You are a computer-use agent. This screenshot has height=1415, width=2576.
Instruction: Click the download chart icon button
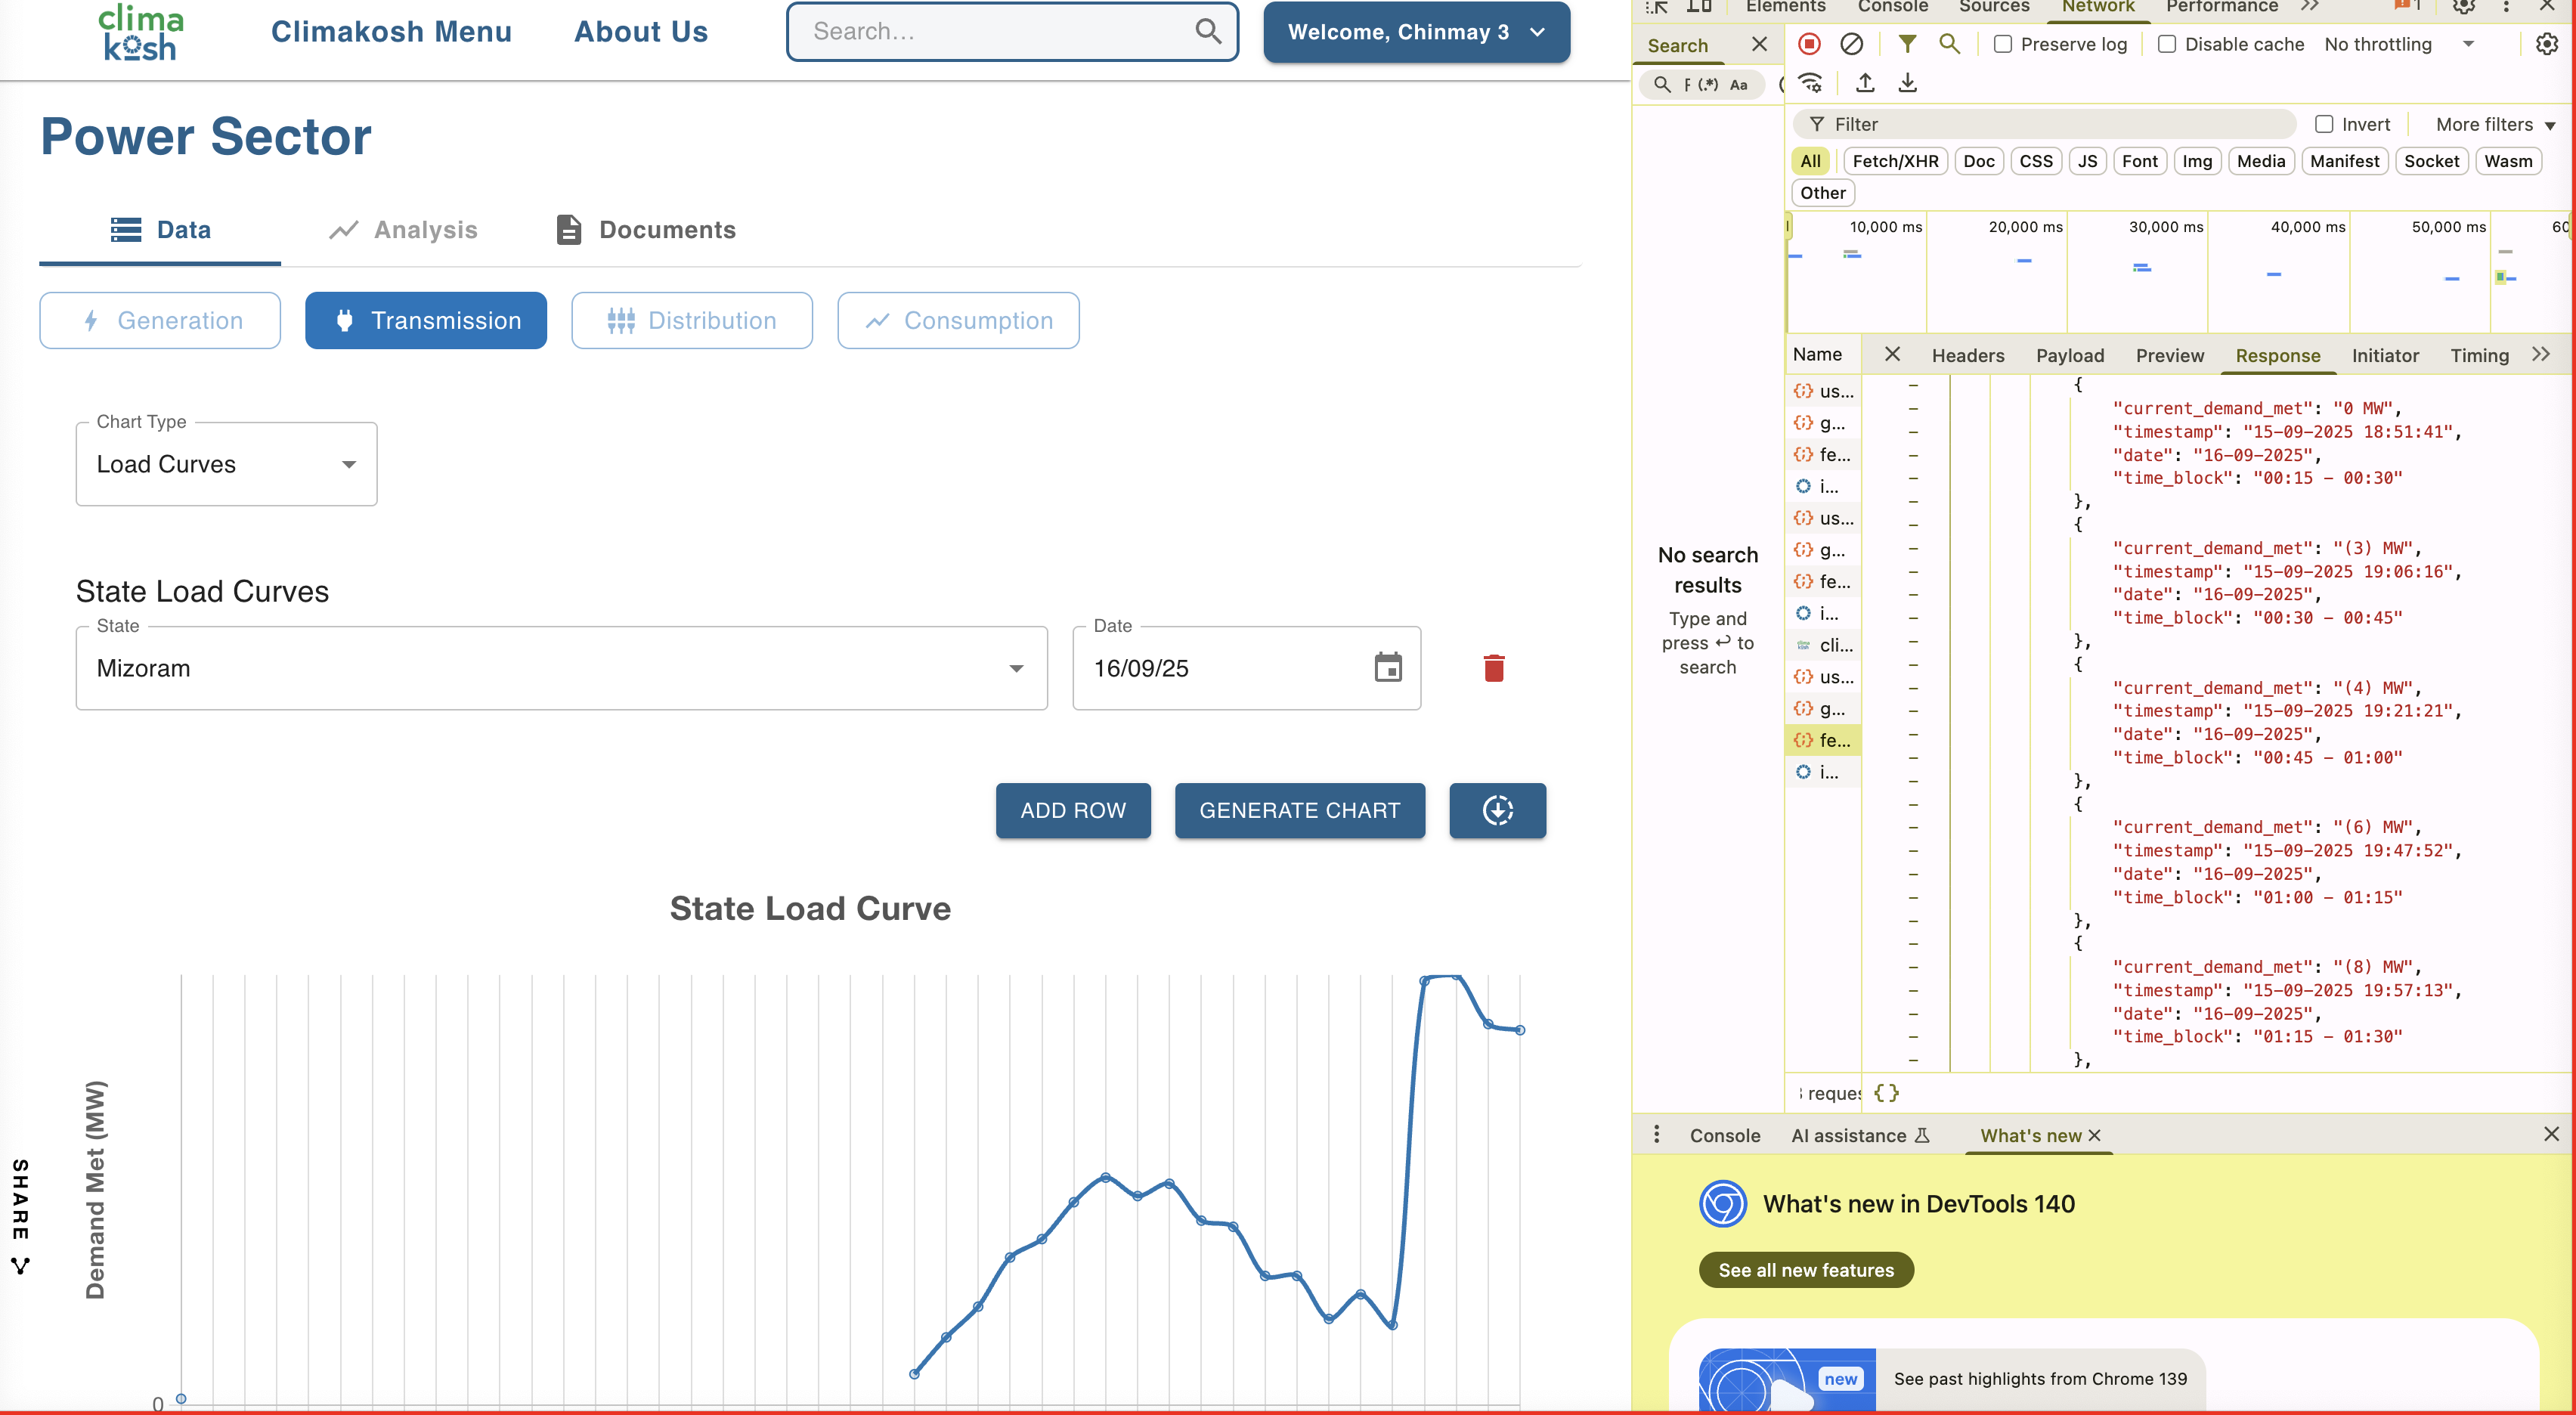[1497, 810]
